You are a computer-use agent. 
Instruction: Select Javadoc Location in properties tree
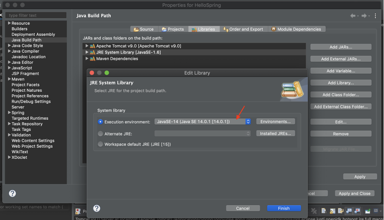28,56
